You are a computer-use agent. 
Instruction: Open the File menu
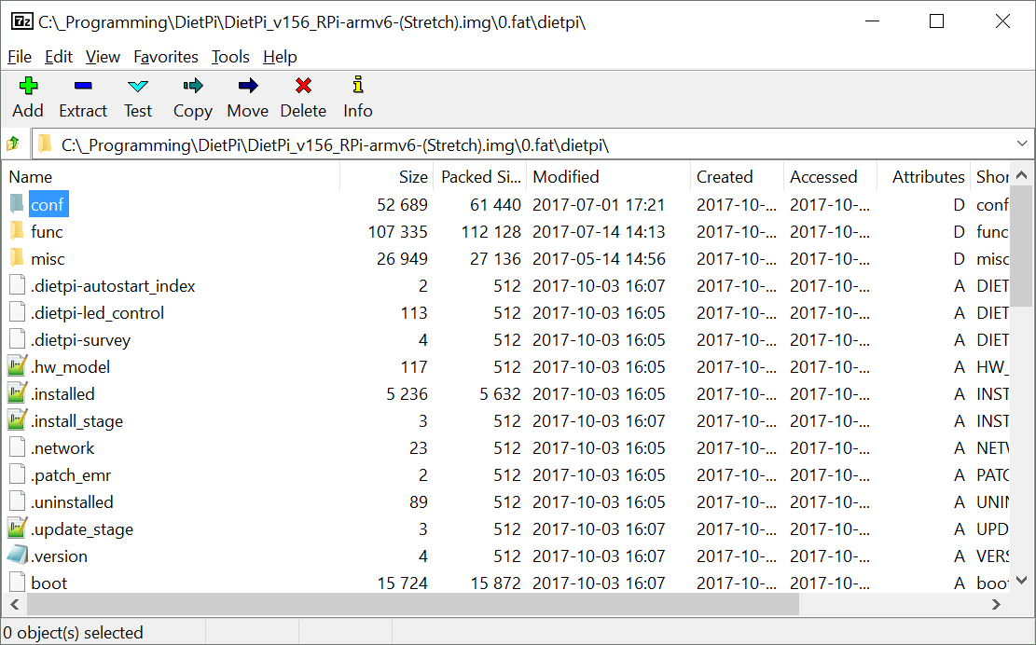[x=20, y=57]
